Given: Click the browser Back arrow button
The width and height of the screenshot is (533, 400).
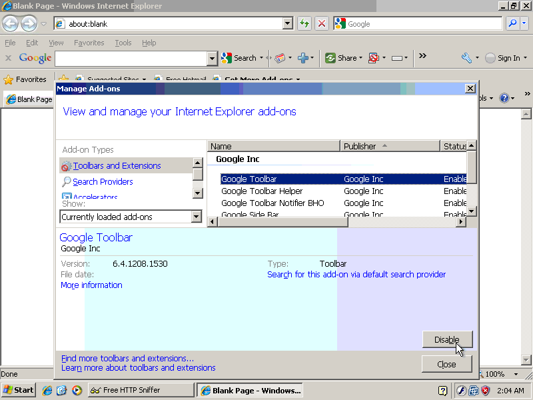Looking at the screenshot, I should tap(11, 24).
